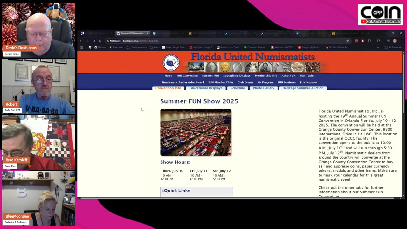Select the Schedule tab

(238, 88)
